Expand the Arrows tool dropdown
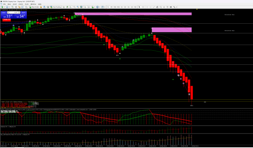The height and width of the screenshot is (148, 253). 176,7
